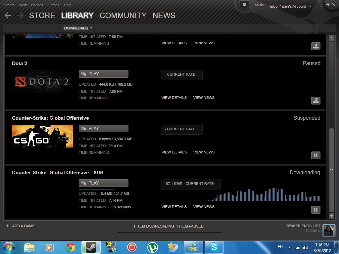Open the star-shaped taskbar application
339x254 pixels.
(173, 247)
